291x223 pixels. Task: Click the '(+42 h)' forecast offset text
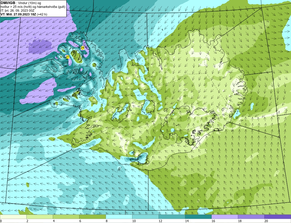click(x=42, y=14)
